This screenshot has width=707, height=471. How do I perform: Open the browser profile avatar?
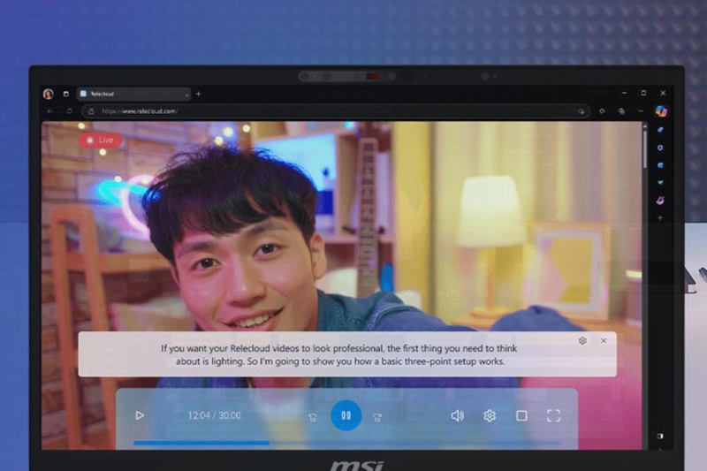coord(49,94)
